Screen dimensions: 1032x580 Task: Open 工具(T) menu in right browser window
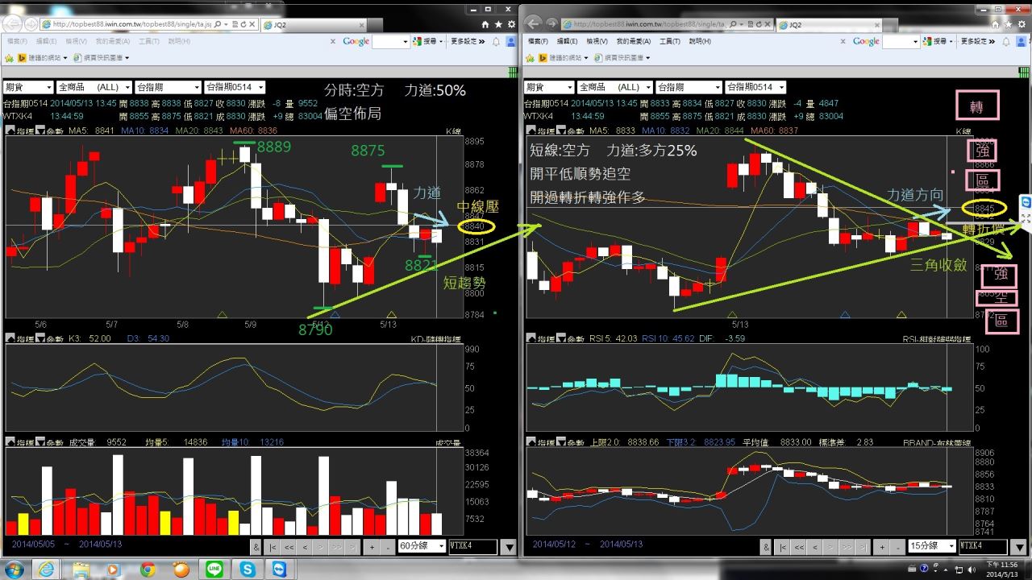[x=669, y=41]
